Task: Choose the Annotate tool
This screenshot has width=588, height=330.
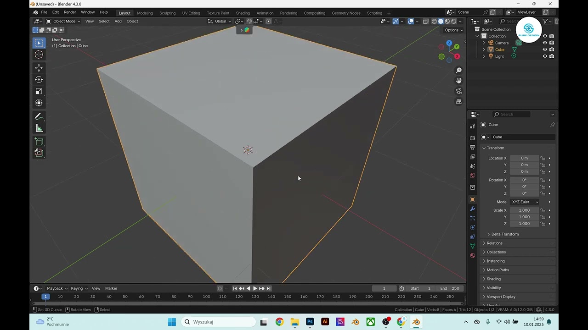Action: click(x=39, y=117)
